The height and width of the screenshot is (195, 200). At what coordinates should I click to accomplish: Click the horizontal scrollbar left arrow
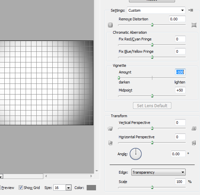coord(46,176)
